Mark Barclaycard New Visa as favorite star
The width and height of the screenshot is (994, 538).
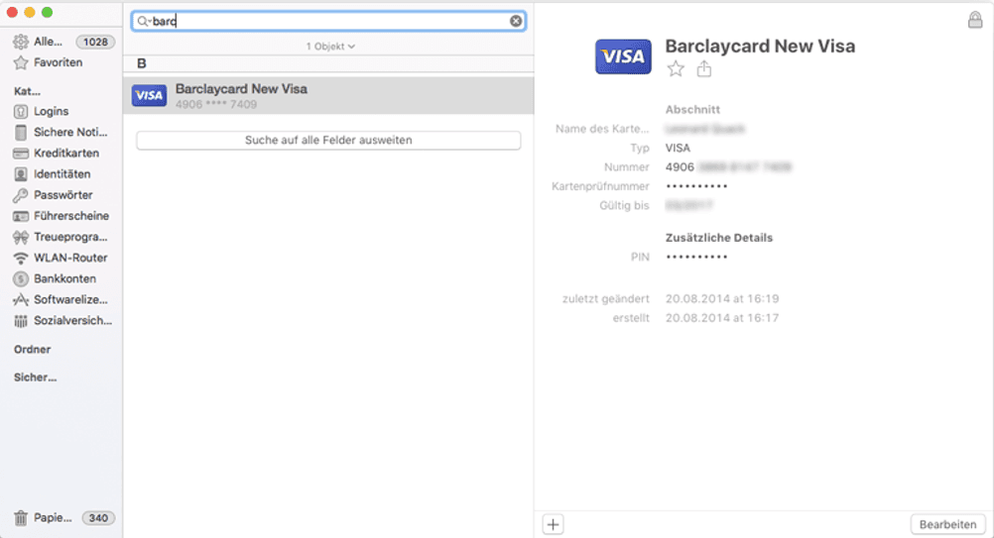coord(676,69)
